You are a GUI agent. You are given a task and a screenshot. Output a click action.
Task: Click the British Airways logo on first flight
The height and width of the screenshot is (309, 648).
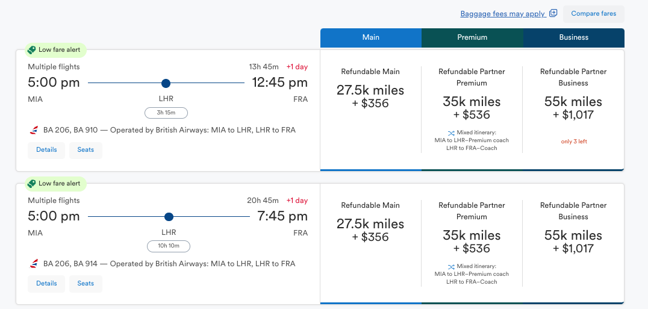click(x=34, y=130)
